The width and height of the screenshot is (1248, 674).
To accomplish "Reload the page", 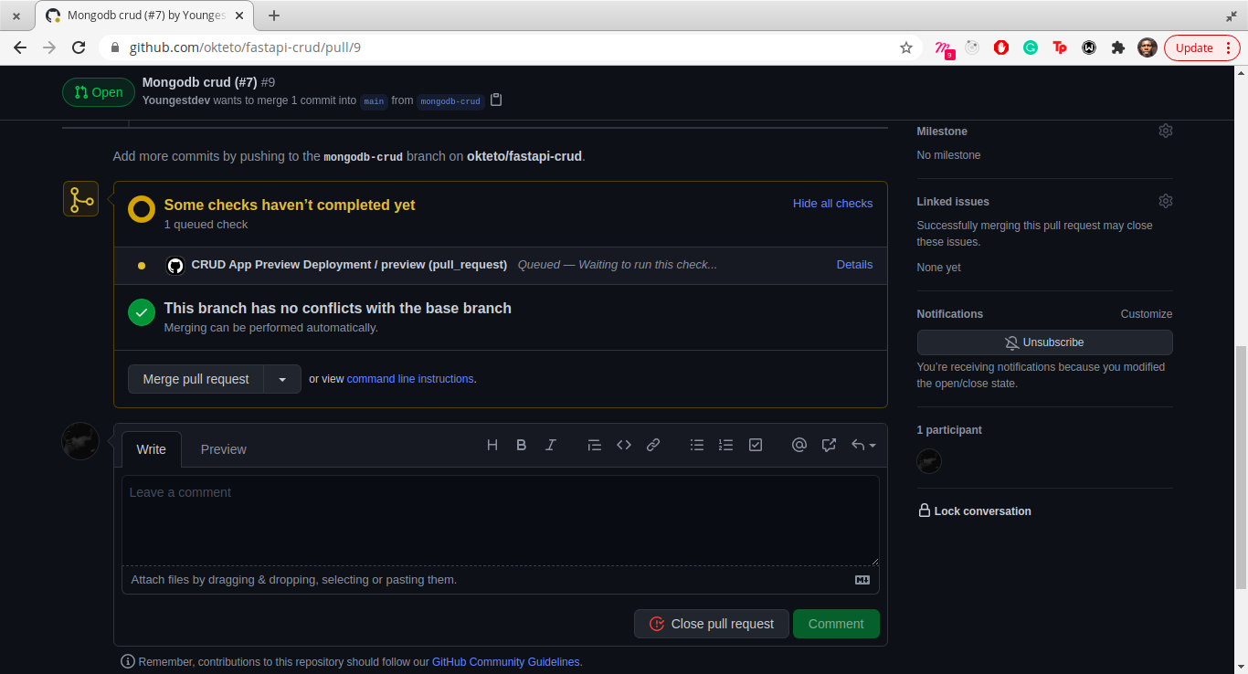I will 79,47.
